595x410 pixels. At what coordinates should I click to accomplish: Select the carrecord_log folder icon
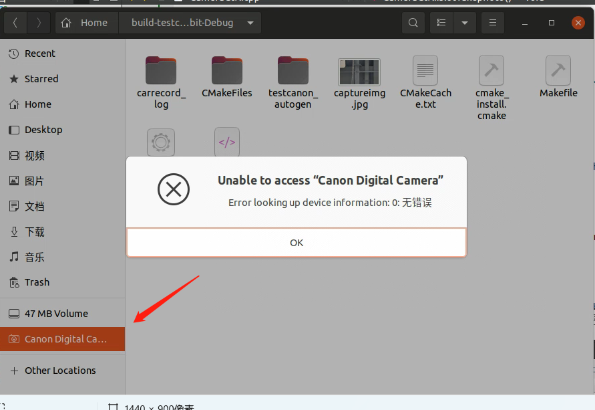pyautogui.click(x=161, y=70)
